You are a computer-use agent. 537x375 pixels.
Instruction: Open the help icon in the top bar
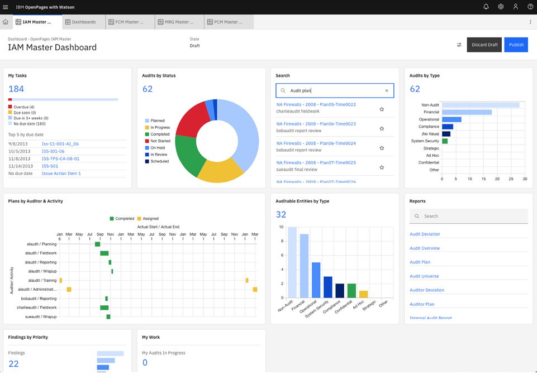[x=530, y=6]
